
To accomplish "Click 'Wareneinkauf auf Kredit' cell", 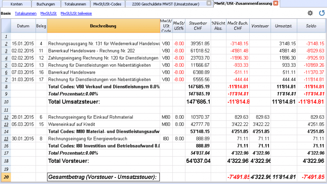I will coord(103,124).
